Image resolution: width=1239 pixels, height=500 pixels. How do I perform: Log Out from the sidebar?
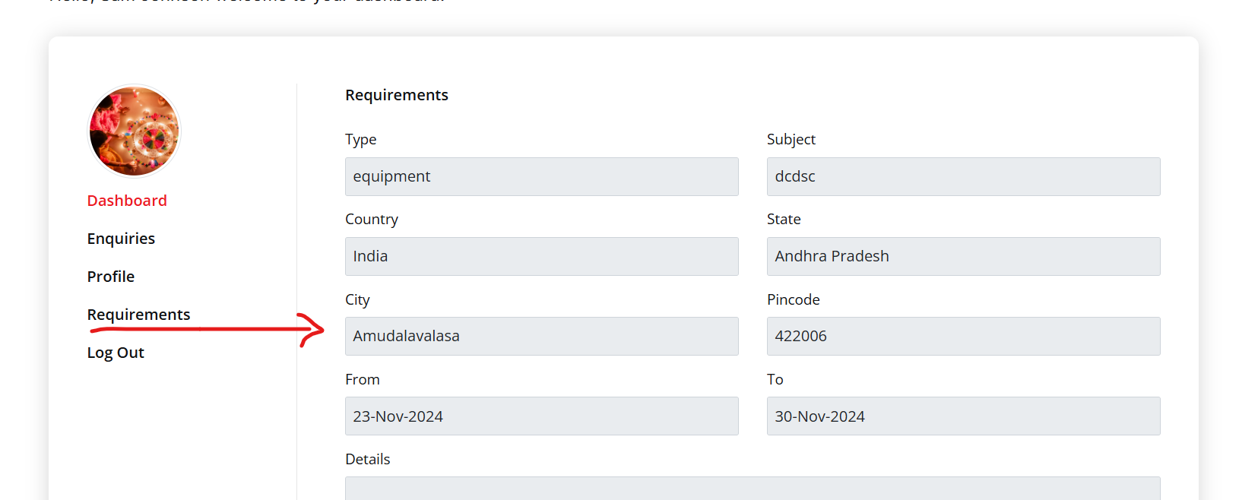(x=116, y=353)
